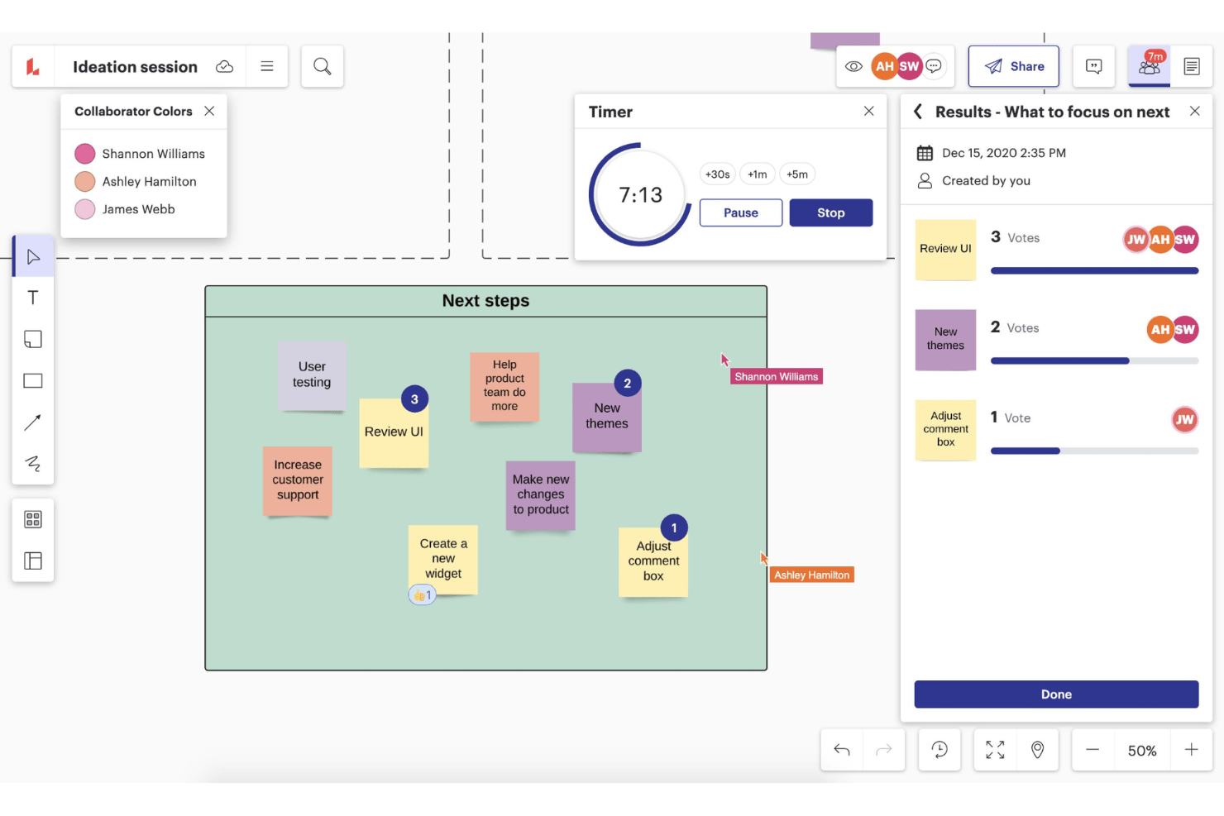Image resolution: width=1224 pixels, height=816 pixels.
Task: Click the New themes votes progress bar
Action: coord(1094,360)
